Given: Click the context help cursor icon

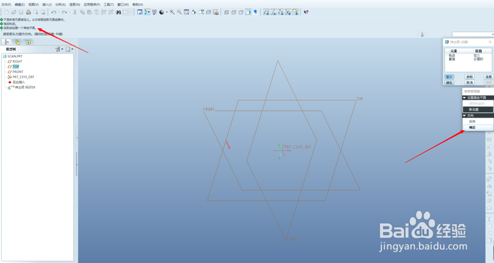Looking at the screenshot, I should (306, 12).
